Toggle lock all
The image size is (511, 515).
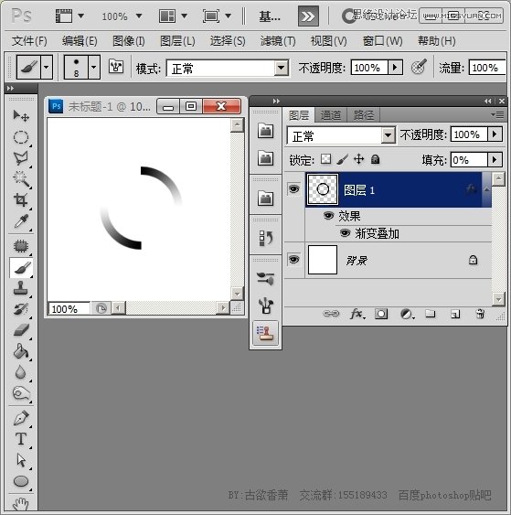point(375,159)
